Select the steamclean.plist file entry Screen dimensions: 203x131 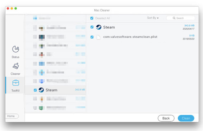point(142,37)
